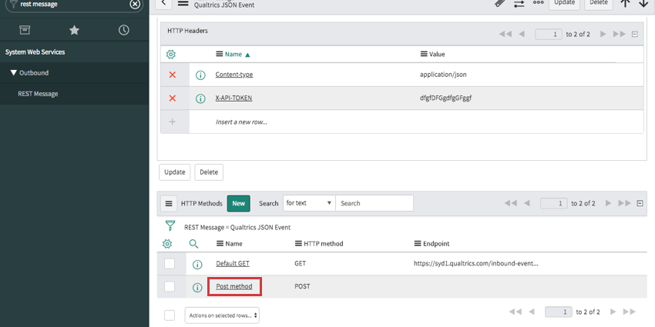Open the History clock tab

click(x=123, y=30)
